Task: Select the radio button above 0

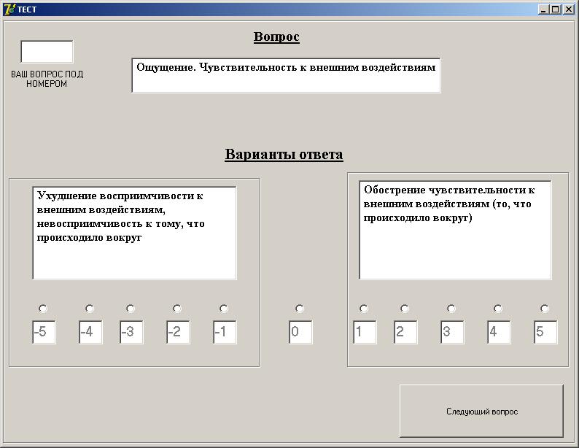Action: pos(300,309)
